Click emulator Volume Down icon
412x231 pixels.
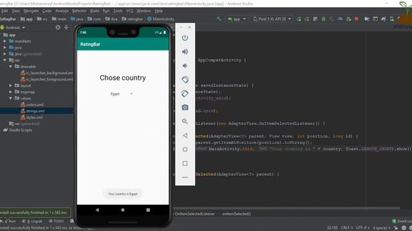pos(185,65)
